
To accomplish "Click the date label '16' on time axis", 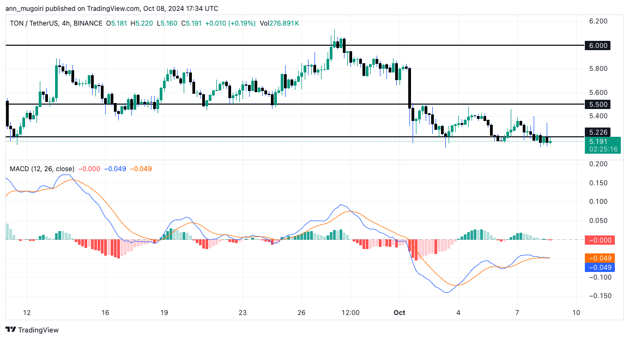I will point(105,312).
